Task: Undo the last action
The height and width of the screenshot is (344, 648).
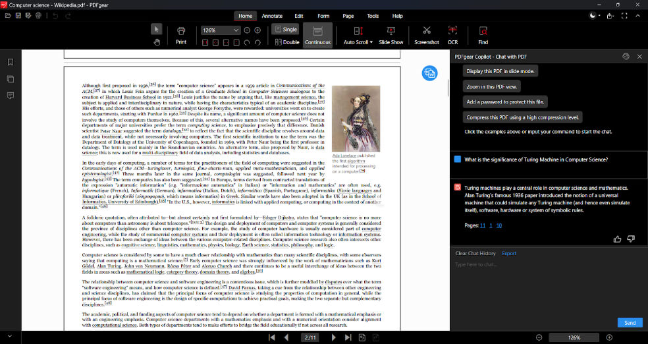Action: tap(55, 16)
